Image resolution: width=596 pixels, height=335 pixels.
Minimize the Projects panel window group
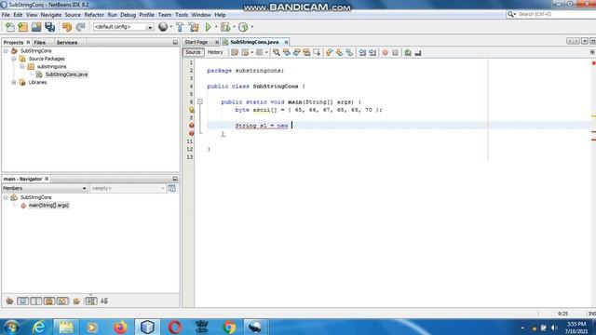[x=175, y=43]
